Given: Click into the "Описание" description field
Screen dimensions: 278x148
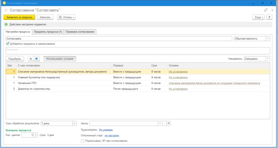Looking at the screenshot, I should click(x=137, y=51).
